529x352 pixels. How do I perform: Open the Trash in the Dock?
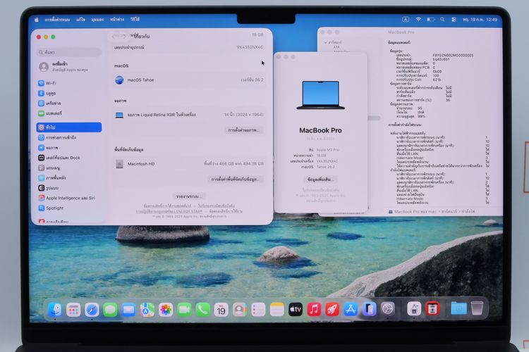(477, 308)
